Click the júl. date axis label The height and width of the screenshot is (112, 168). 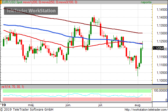coord(101,105)
